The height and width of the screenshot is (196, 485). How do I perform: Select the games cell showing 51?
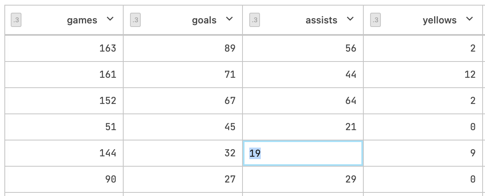pyautogui.click(x=111, y=127)
